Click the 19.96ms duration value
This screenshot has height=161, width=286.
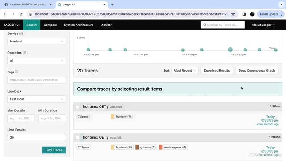point(274,137)
